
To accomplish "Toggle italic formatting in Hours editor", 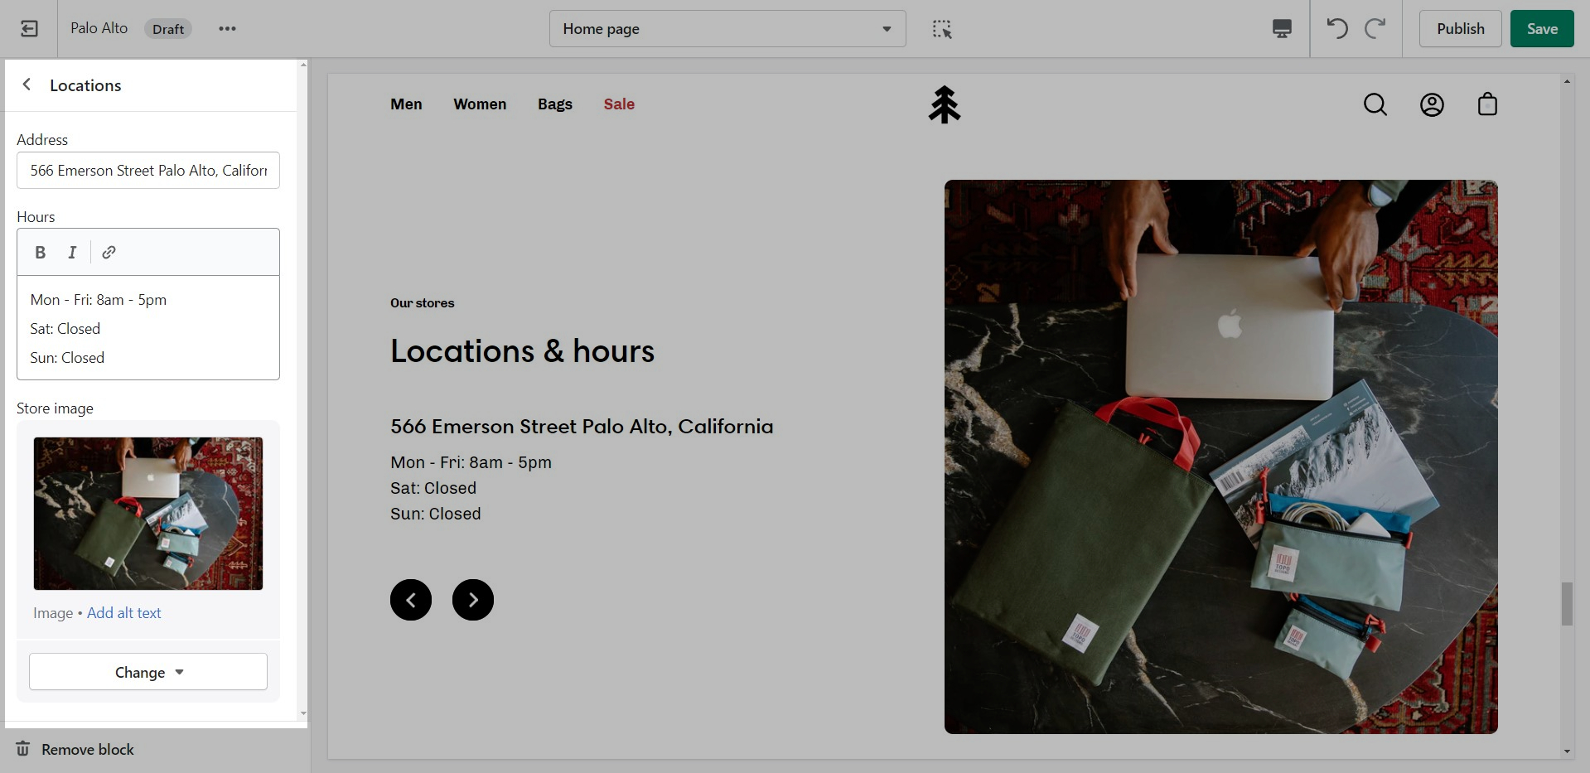I will 72,253.
